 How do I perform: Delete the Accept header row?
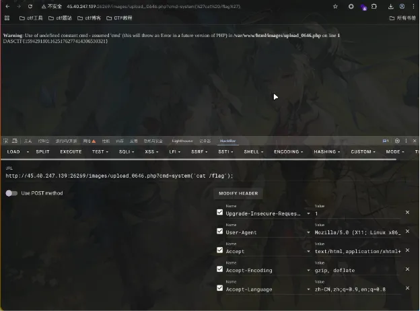407,250
